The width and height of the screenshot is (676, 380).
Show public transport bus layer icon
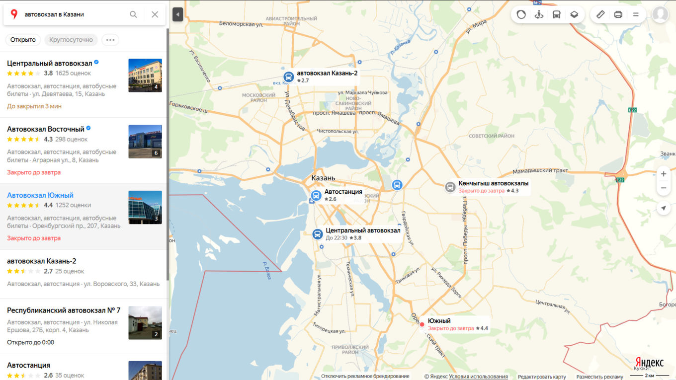coord(557,14)
